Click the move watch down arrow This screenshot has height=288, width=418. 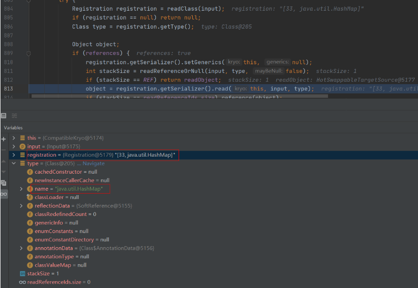[x=4, y=172]
